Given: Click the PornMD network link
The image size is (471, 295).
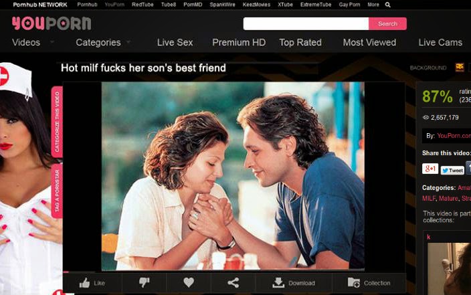Looking at the screenshot, I should pyautogui.click(x=193, y=5).
